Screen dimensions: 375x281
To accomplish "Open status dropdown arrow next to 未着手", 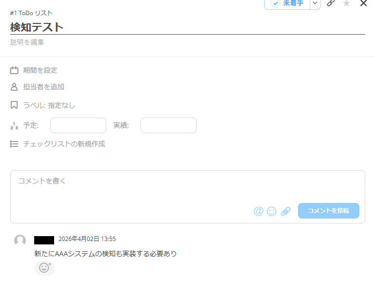I will point(315,3).
